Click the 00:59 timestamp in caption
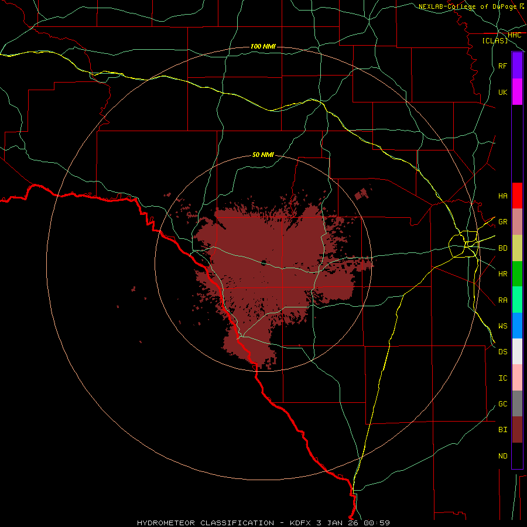Viewport: 527px width, 527px height. [x=377, y=523]
